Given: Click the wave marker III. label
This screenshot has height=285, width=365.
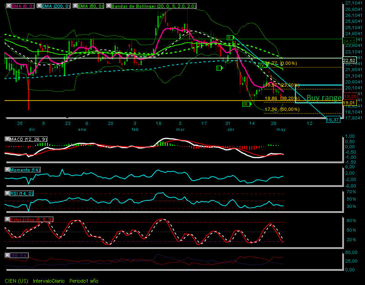Looking at the screenshot, I should [x=246, y=104].
